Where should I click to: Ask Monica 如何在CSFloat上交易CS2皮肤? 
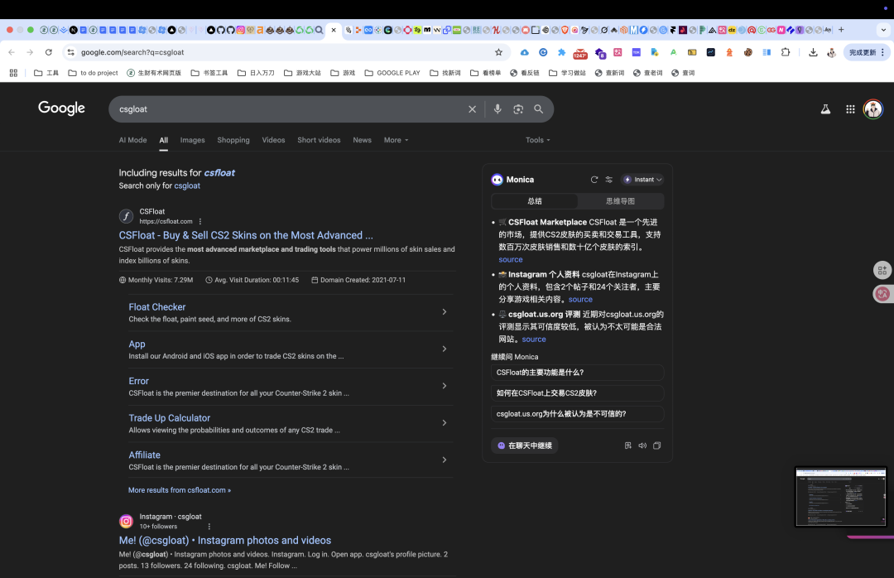coord(577,393)
